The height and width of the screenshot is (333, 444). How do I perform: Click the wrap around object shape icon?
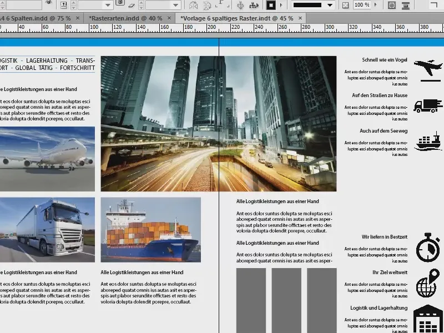click(x=392, y=5)
